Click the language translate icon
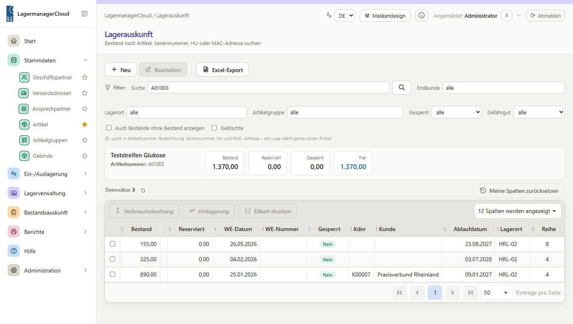The image size is (573, 324). click(329, 15)
